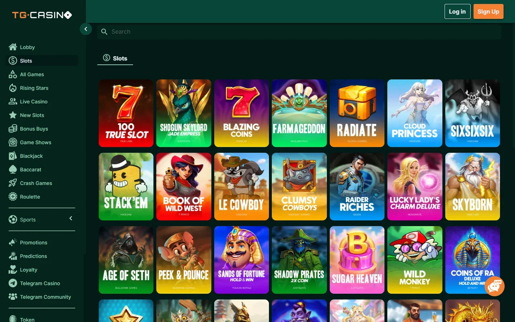
Task: Open the Shogun Skylord Jade Empress game
Action: (x=184, y=113)
